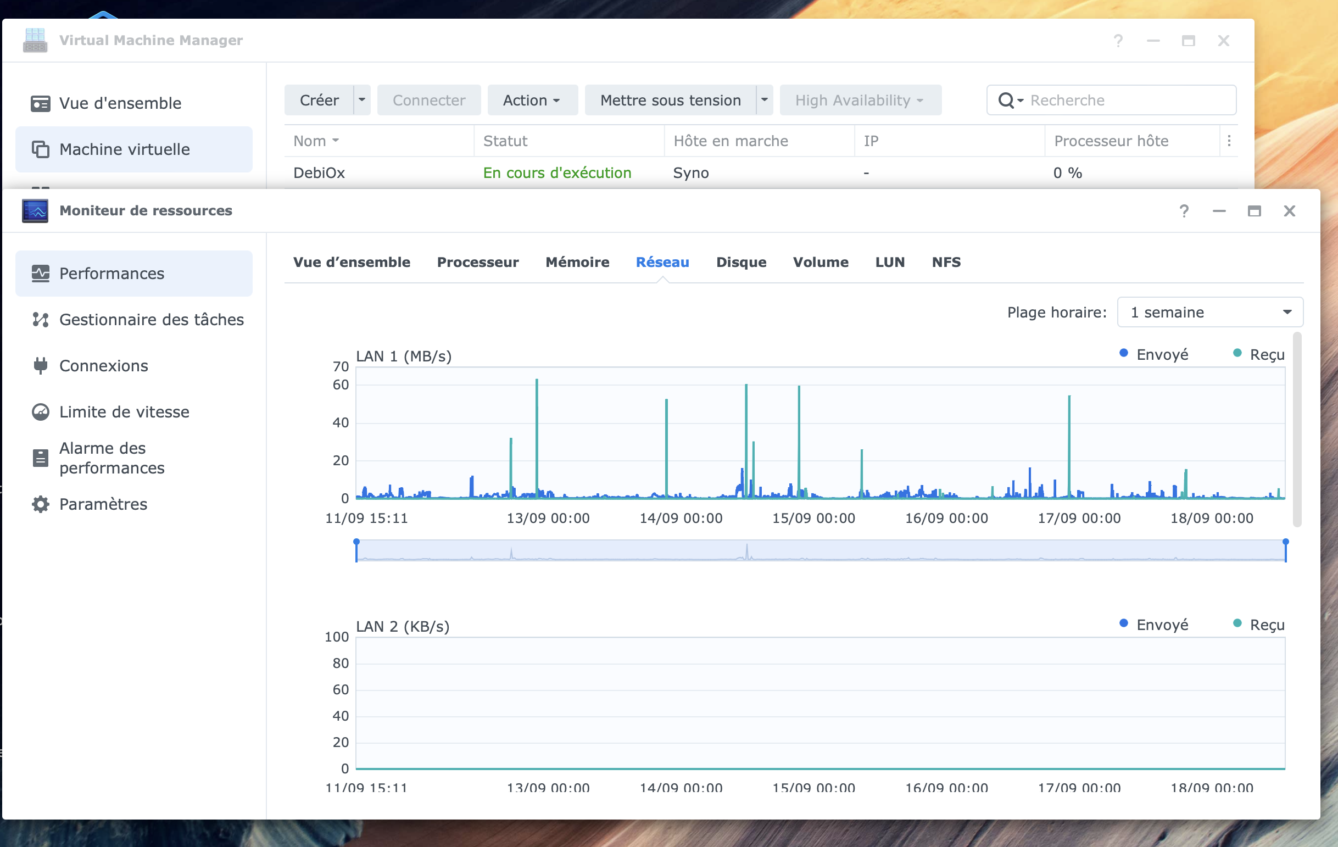Image resolution: width=1338 pixels, height=847 pixels.
Task: Toggle Reçu series in LAN 1 legend
Action: [1258, 354]
